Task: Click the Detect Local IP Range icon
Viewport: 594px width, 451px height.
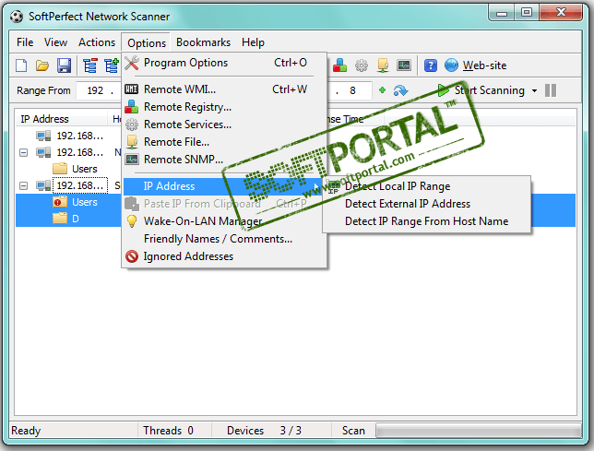Action: click(334, 186)
